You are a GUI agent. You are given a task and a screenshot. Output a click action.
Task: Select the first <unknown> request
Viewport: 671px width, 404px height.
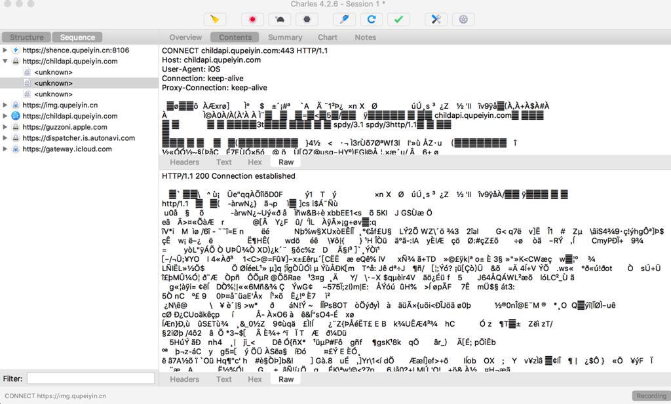pos(79,72)
